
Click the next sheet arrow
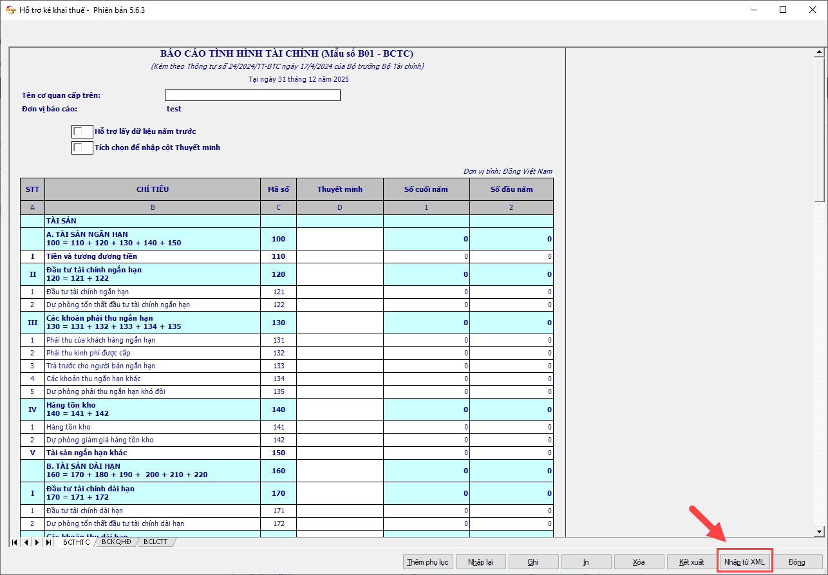pos(37,542)
